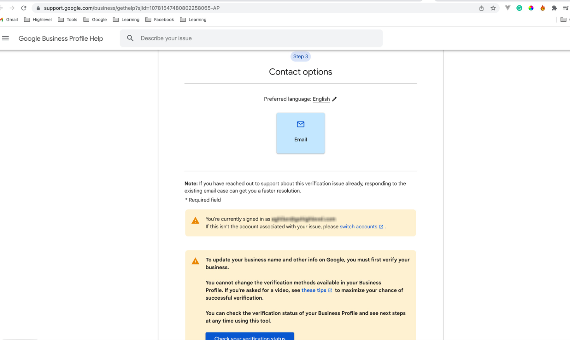The image size is (570, 340).
Task: Open the first Learning bookmarks folder
Action: 126,19
